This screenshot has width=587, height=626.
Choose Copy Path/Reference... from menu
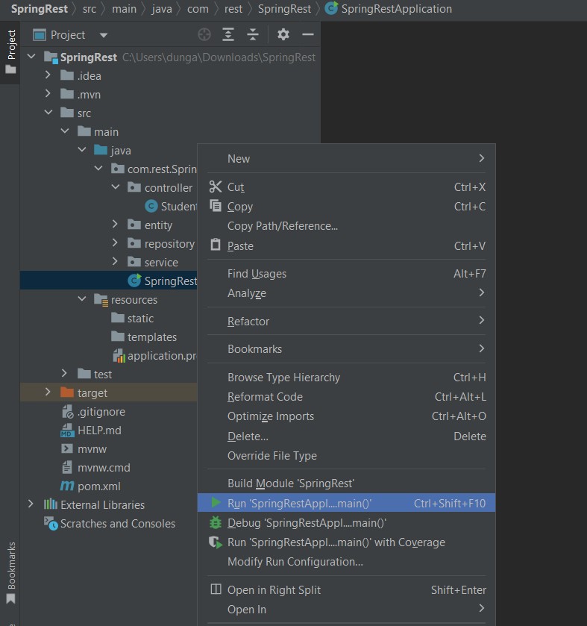pyautogui.click(x=346, y=226)
